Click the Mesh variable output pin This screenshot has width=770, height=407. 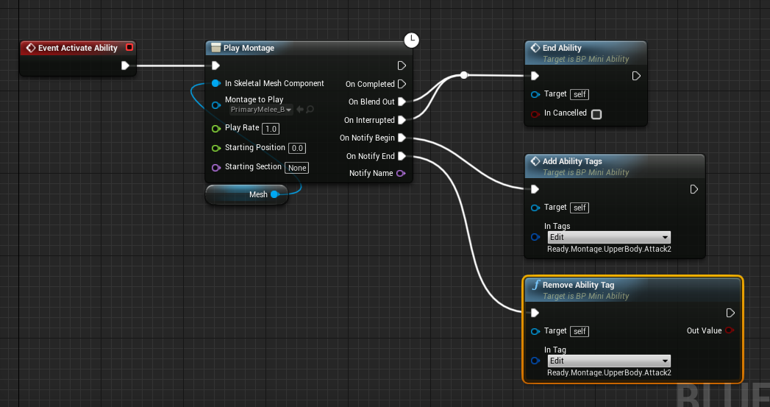(x=275, y=194)
